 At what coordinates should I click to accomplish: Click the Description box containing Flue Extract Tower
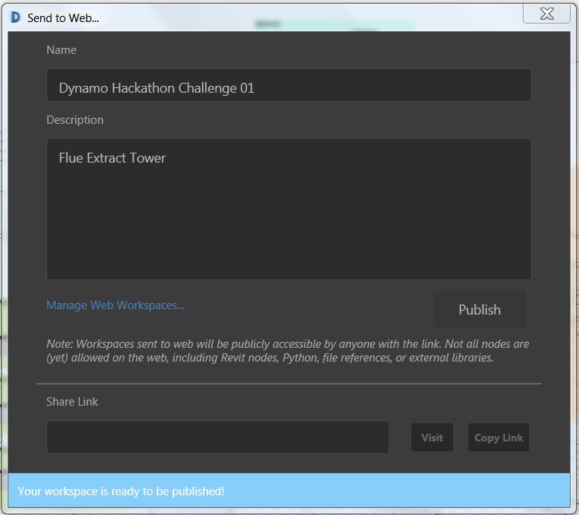coord(289,210)
